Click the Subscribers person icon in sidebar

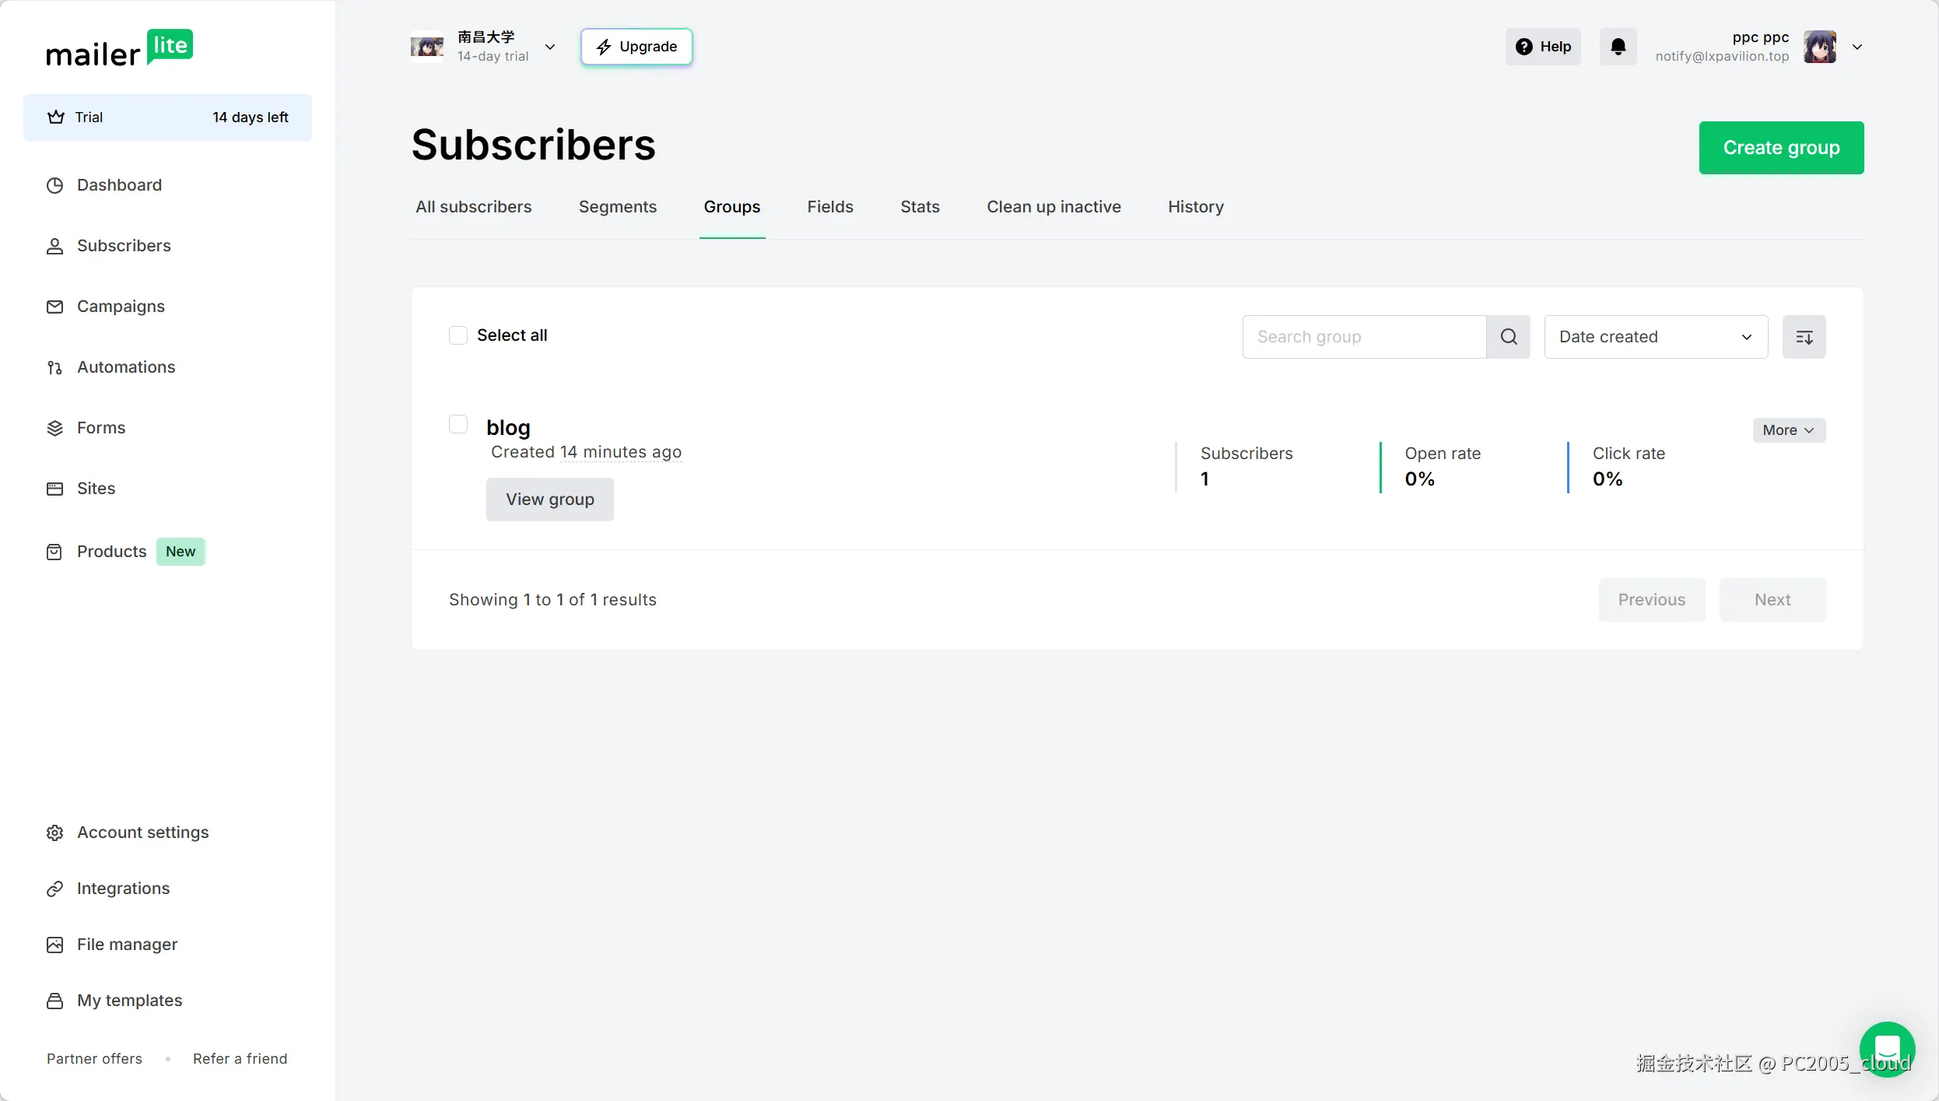click(x=54, y=246)
